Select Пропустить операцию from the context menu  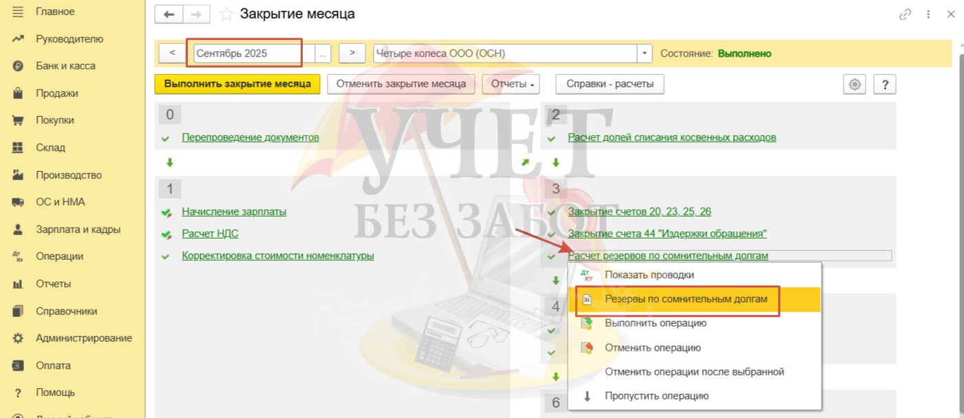[x=656, y=396]
